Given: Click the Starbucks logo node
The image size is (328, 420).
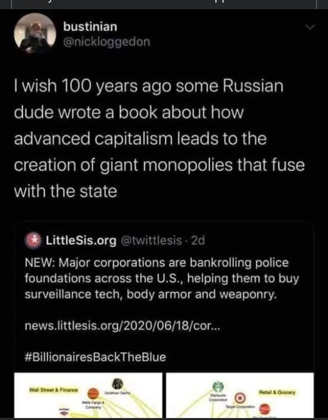Looking at the screenshot, I should click(216, 387).
